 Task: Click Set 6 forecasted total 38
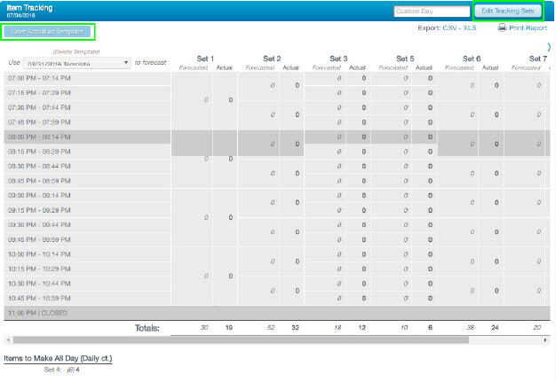[471, 328]
